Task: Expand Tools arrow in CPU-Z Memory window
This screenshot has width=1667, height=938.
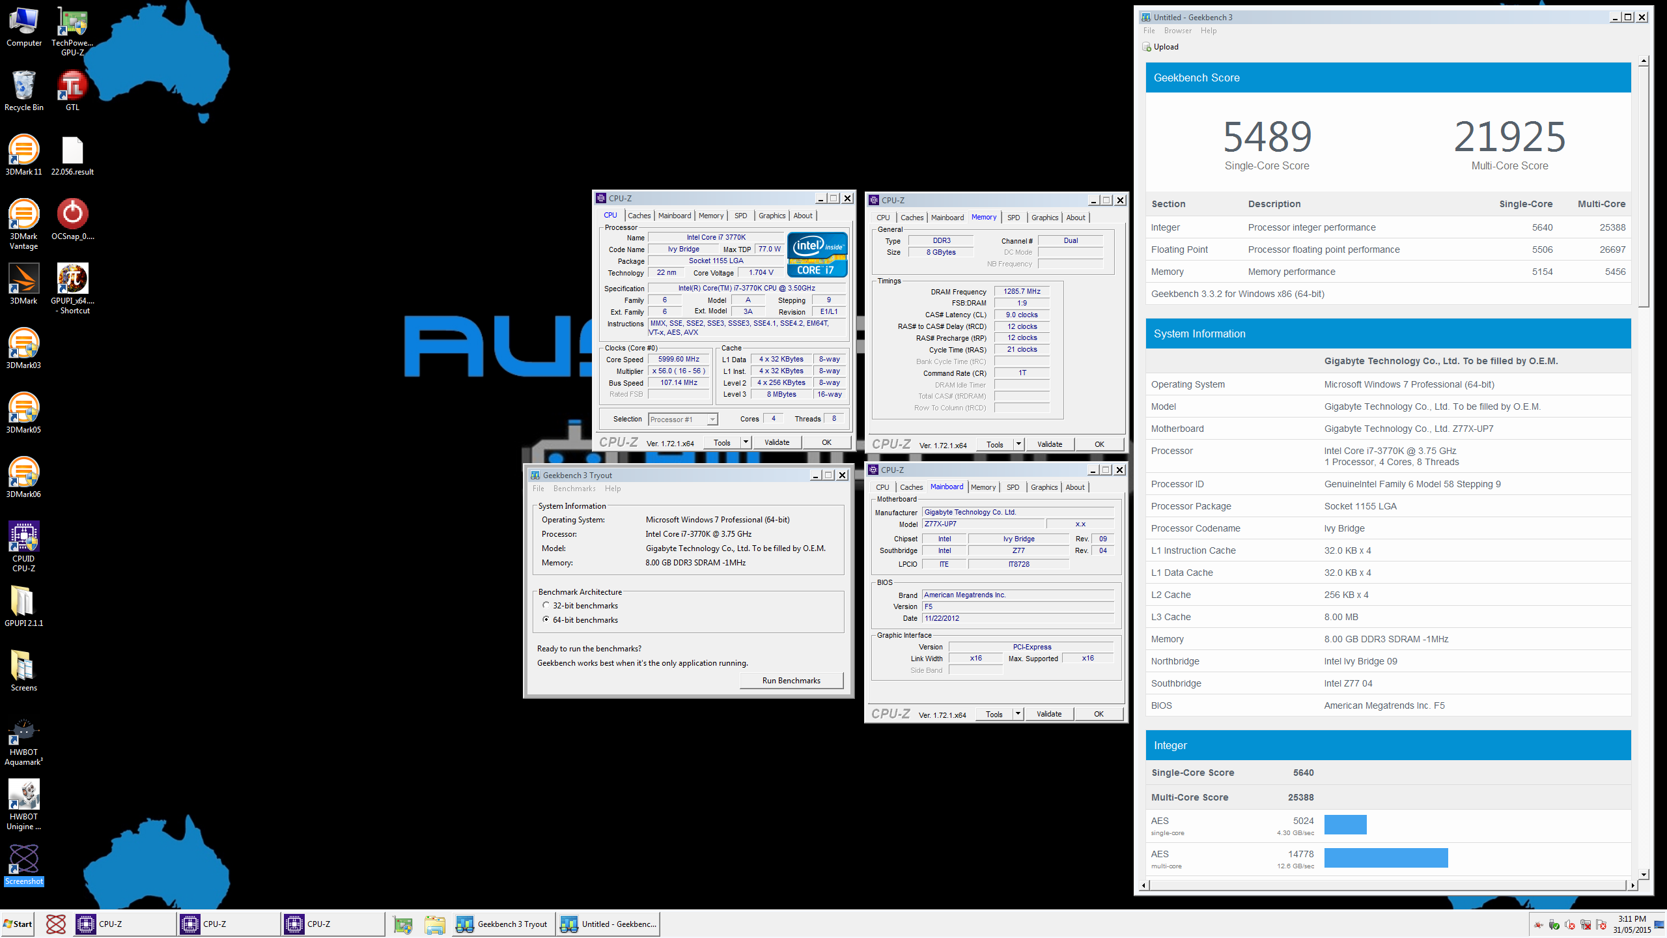Action: 1018,444
